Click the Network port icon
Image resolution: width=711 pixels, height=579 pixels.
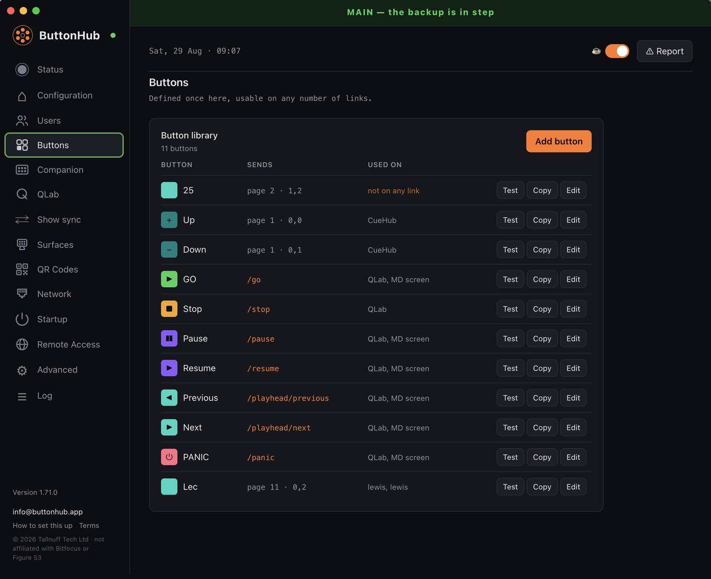point(22,294)
